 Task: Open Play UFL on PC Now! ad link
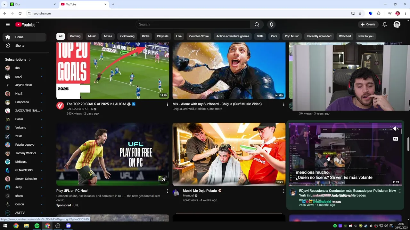tap(72, 191)
